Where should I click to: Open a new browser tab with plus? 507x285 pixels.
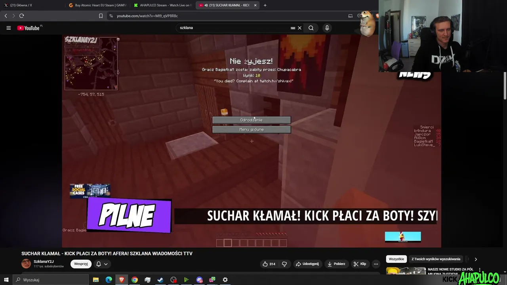265,5
